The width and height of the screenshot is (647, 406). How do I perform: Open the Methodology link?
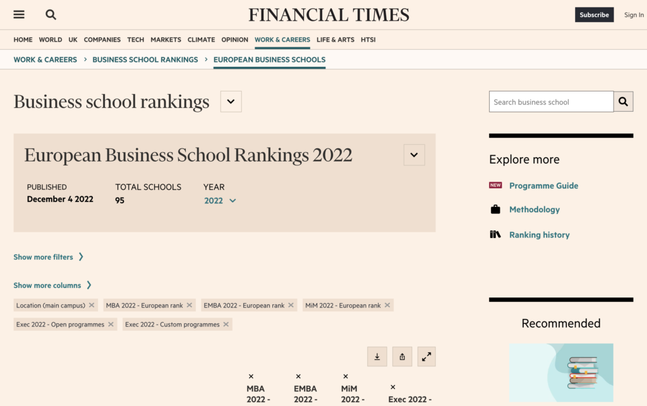[x=535, y=210]
